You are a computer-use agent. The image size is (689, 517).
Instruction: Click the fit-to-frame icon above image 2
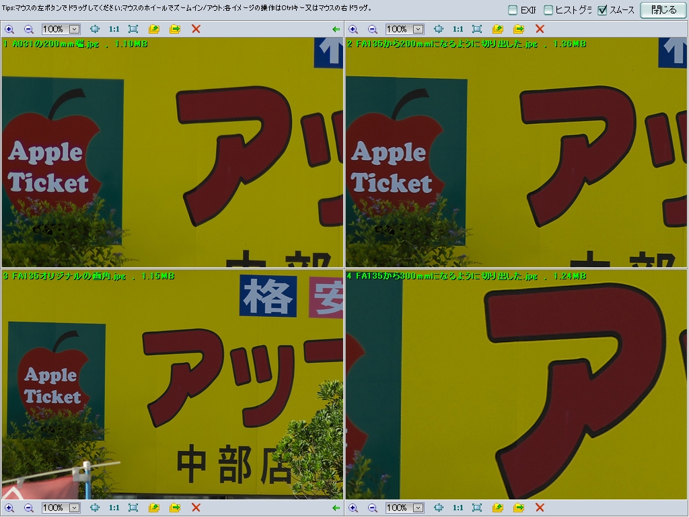[477, 29]
